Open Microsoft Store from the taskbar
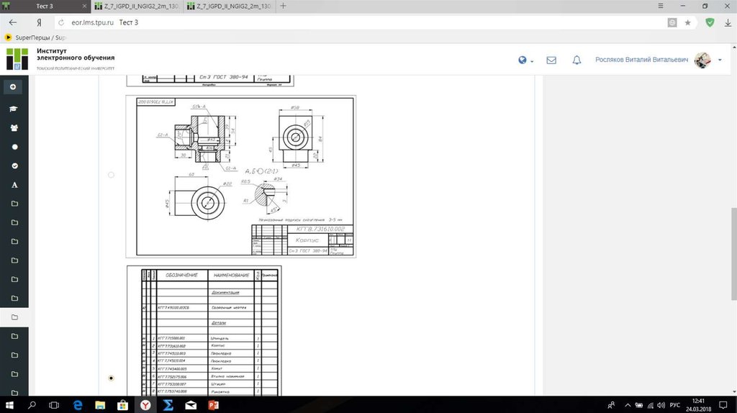Screen dimensions: 737x413 point(122,405)
